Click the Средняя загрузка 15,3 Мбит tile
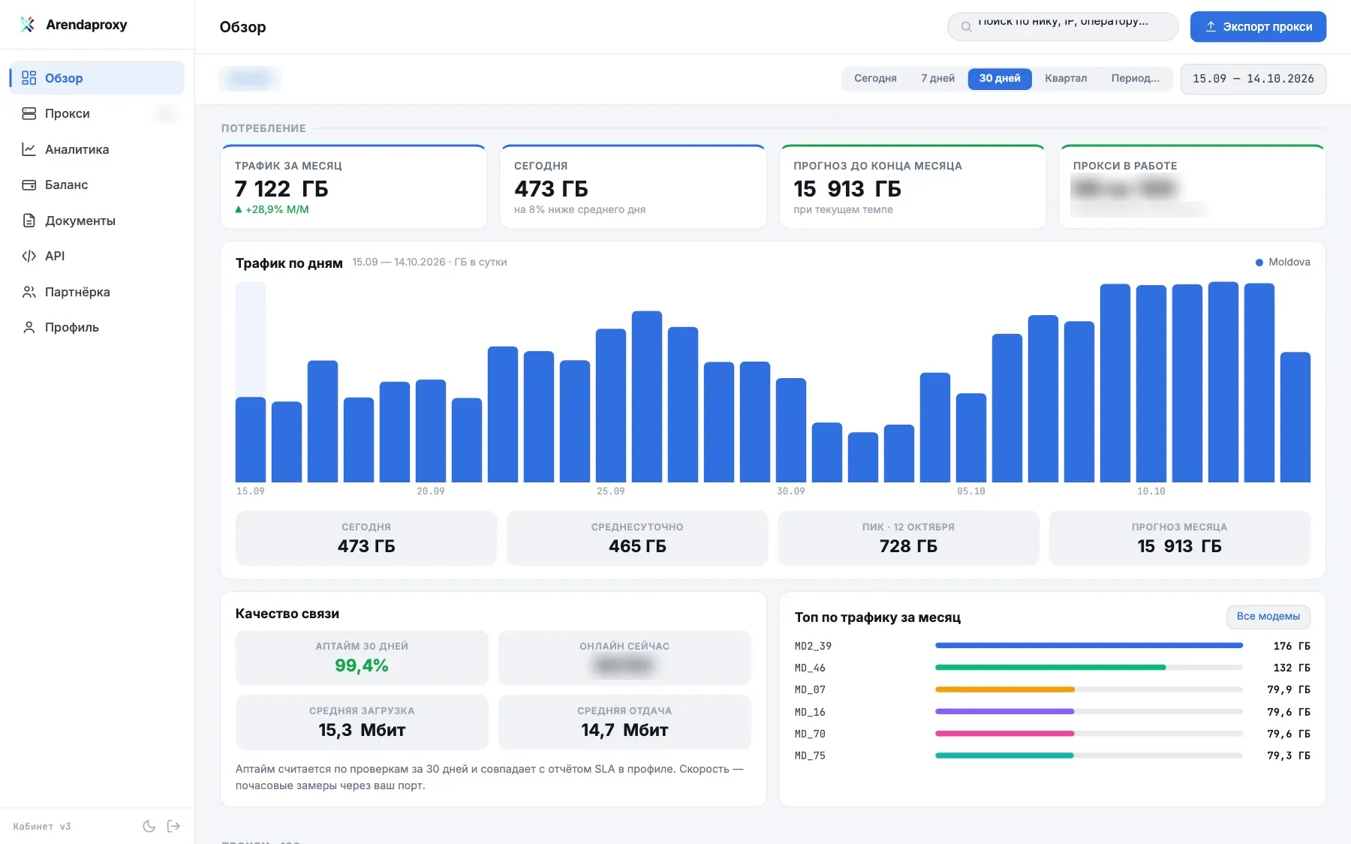This screenshot has width=1351, height=844. [362, 722]
